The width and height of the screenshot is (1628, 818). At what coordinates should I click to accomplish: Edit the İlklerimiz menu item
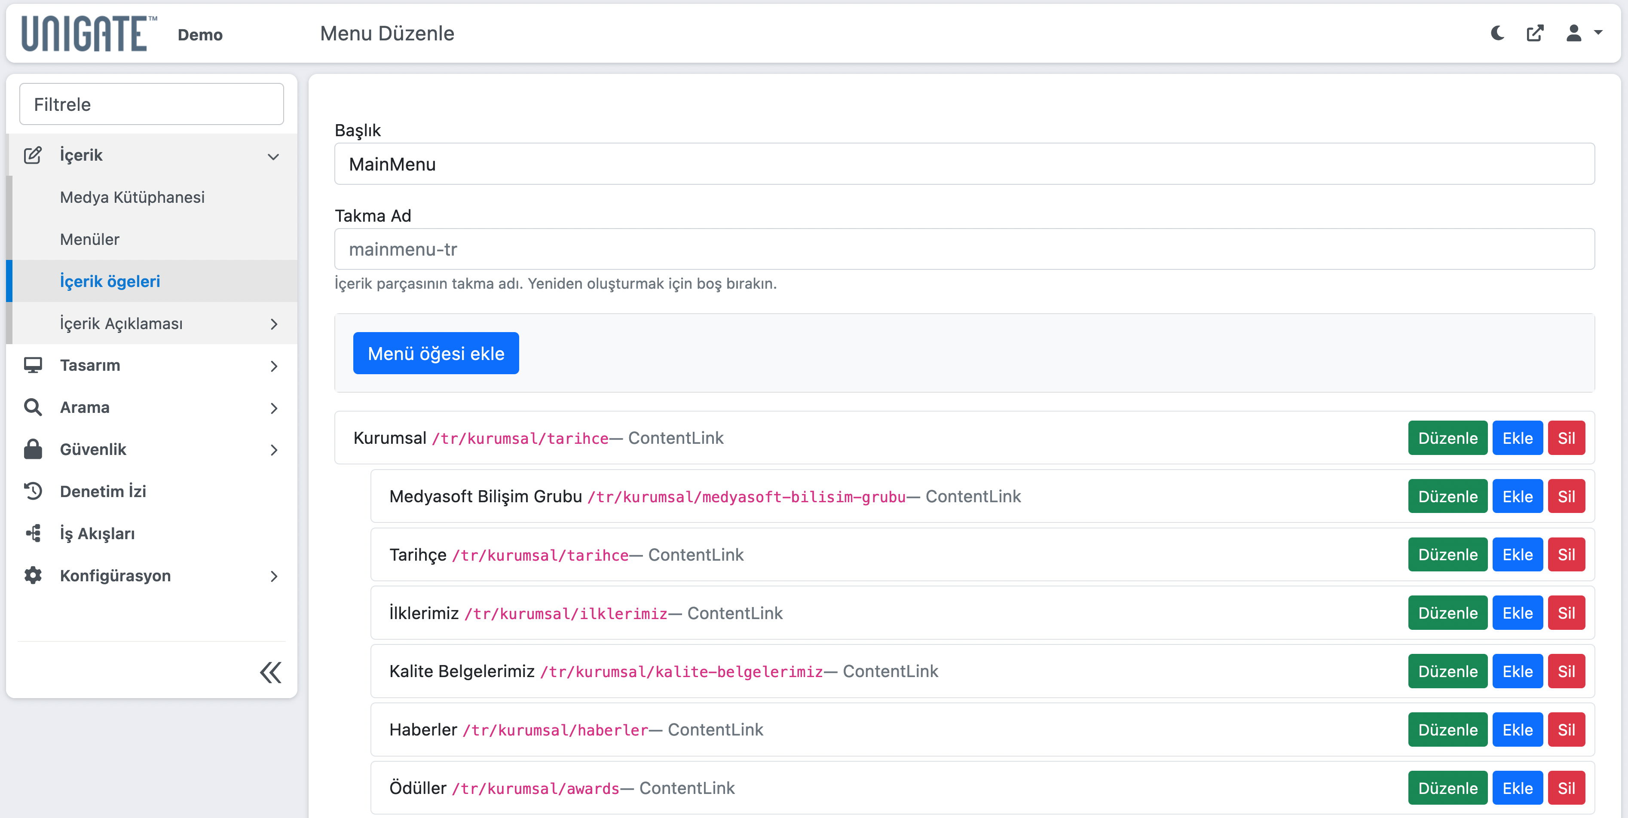[1447, 613]
